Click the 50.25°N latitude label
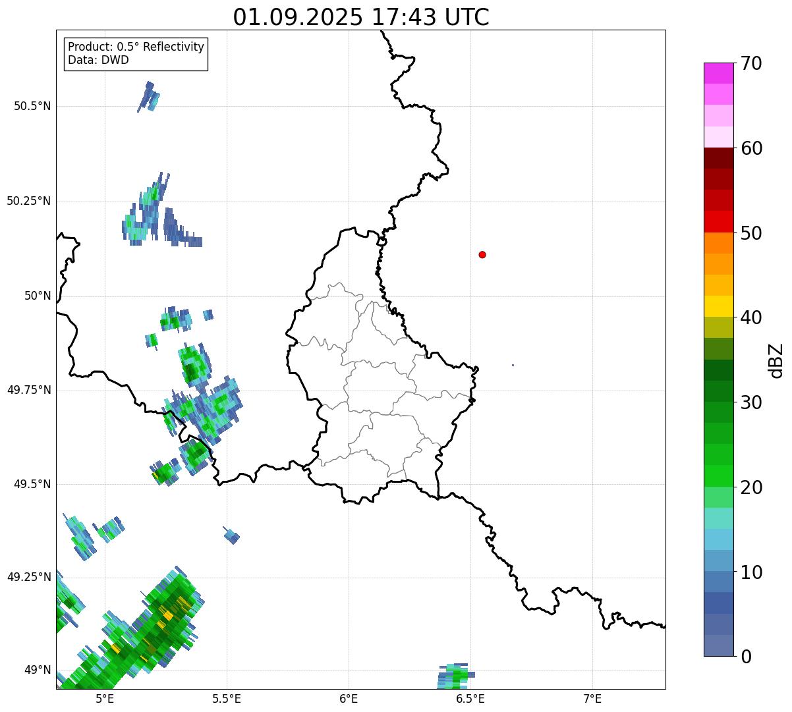 [x=29, y=201]
